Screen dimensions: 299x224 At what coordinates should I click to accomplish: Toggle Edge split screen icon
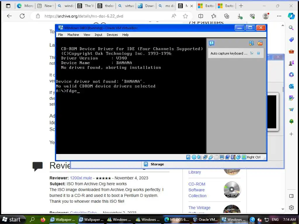[201, 16]
